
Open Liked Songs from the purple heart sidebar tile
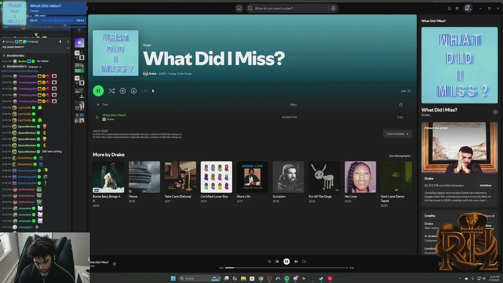tap(79, 42)
